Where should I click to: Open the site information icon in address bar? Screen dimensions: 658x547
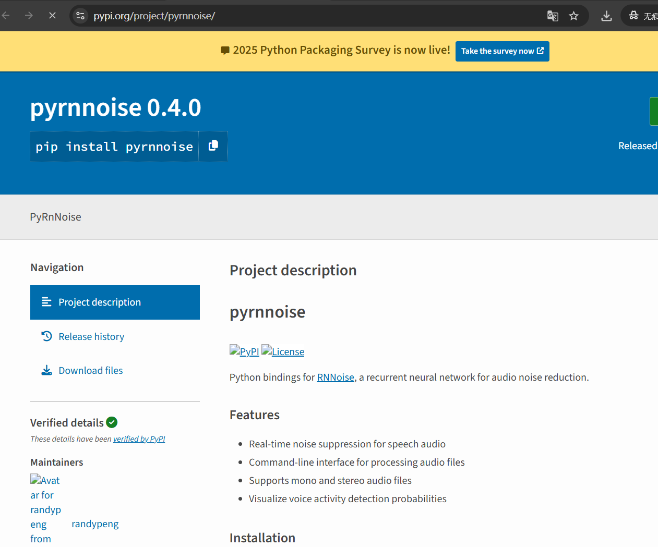point(80,16)
